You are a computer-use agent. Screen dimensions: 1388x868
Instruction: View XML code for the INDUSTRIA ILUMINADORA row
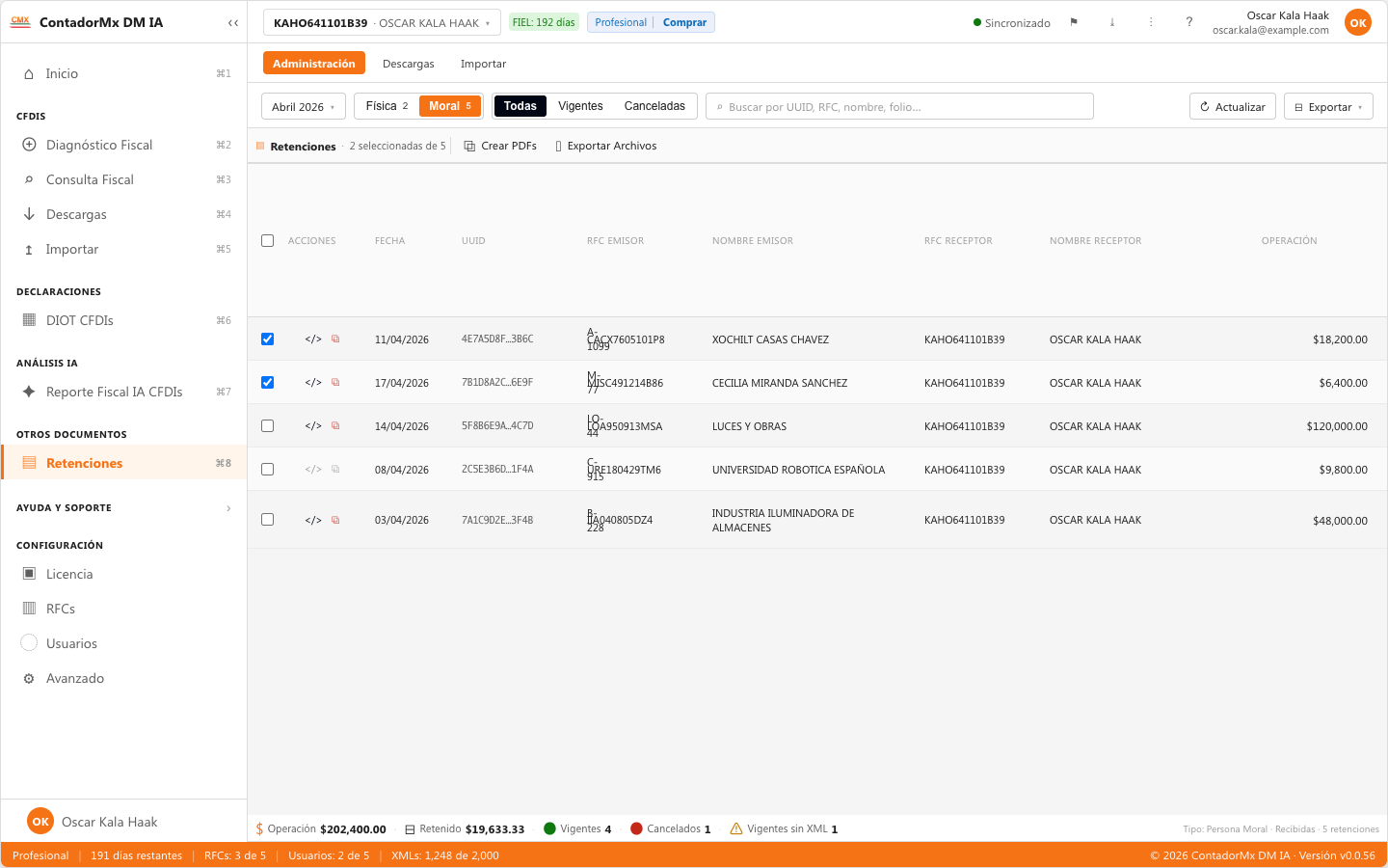(x=313, y=520)
